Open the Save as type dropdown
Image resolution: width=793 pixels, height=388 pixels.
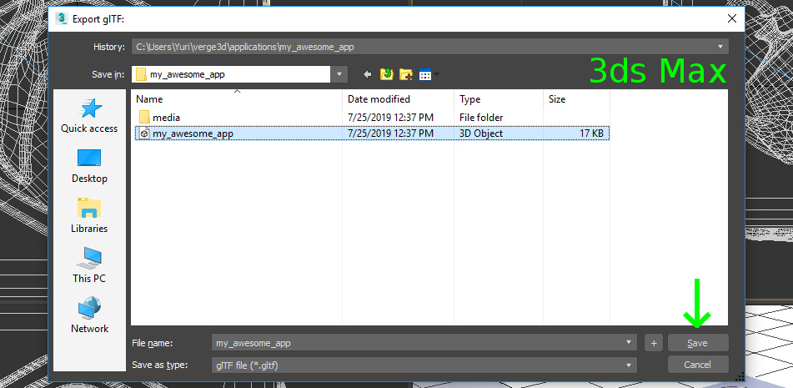[424, 365]
